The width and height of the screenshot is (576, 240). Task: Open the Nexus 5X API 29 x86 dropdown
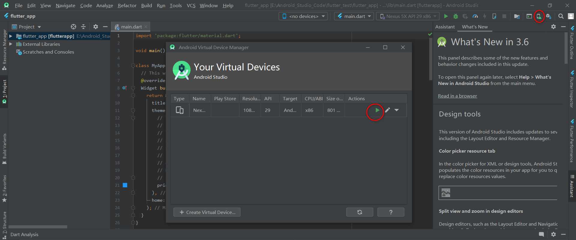[x=408, y=16]
